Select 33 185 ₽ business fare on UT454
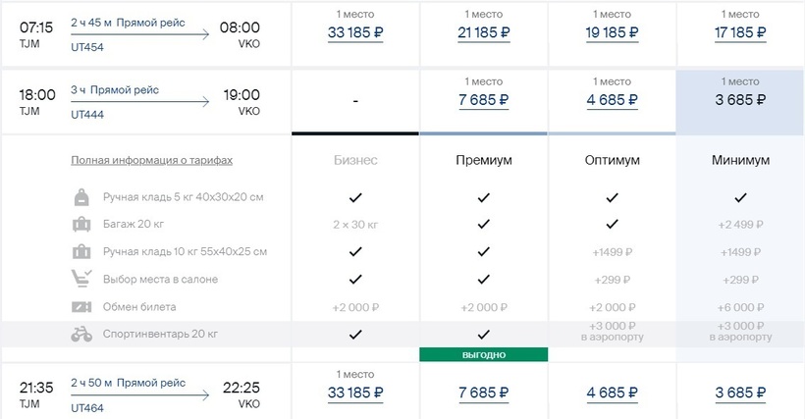 (x=355, y=32)
